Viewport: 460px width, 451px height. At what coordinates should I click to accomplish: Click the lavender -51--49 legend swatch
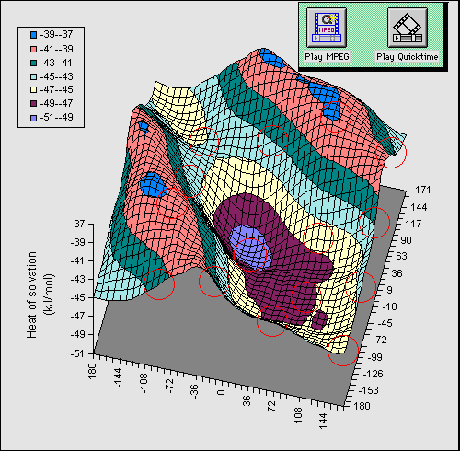[x=33, y=117]
